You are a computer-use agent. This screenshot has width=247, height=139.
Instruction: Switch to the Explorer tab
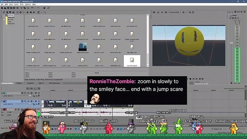click(x=19, y=83)
